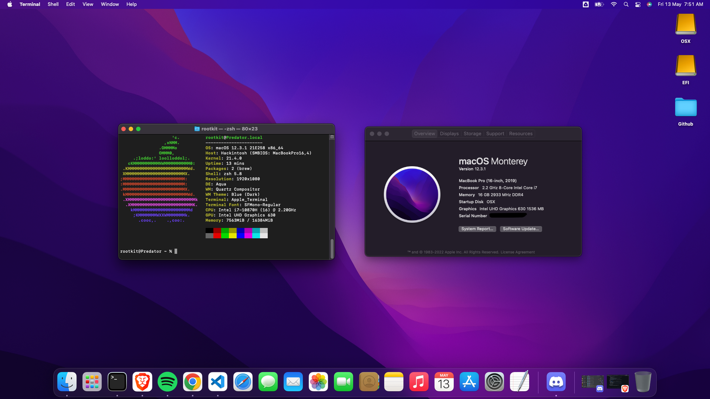
Task: Click the date and time in menu bar
Action: (680, 4)
